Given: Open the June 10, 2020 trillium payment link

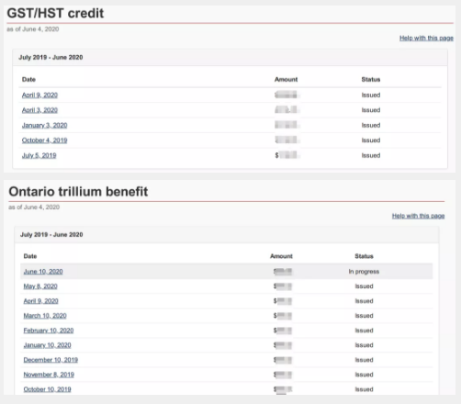Looking at the screenshot, I should click(x=43, y=272).
